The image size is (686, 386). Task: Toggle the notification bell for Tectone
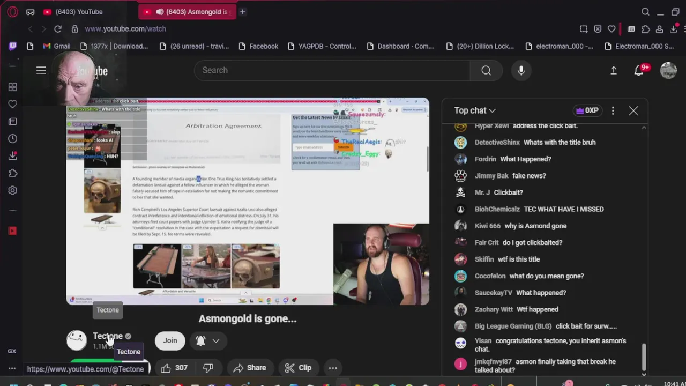point(200,340)
